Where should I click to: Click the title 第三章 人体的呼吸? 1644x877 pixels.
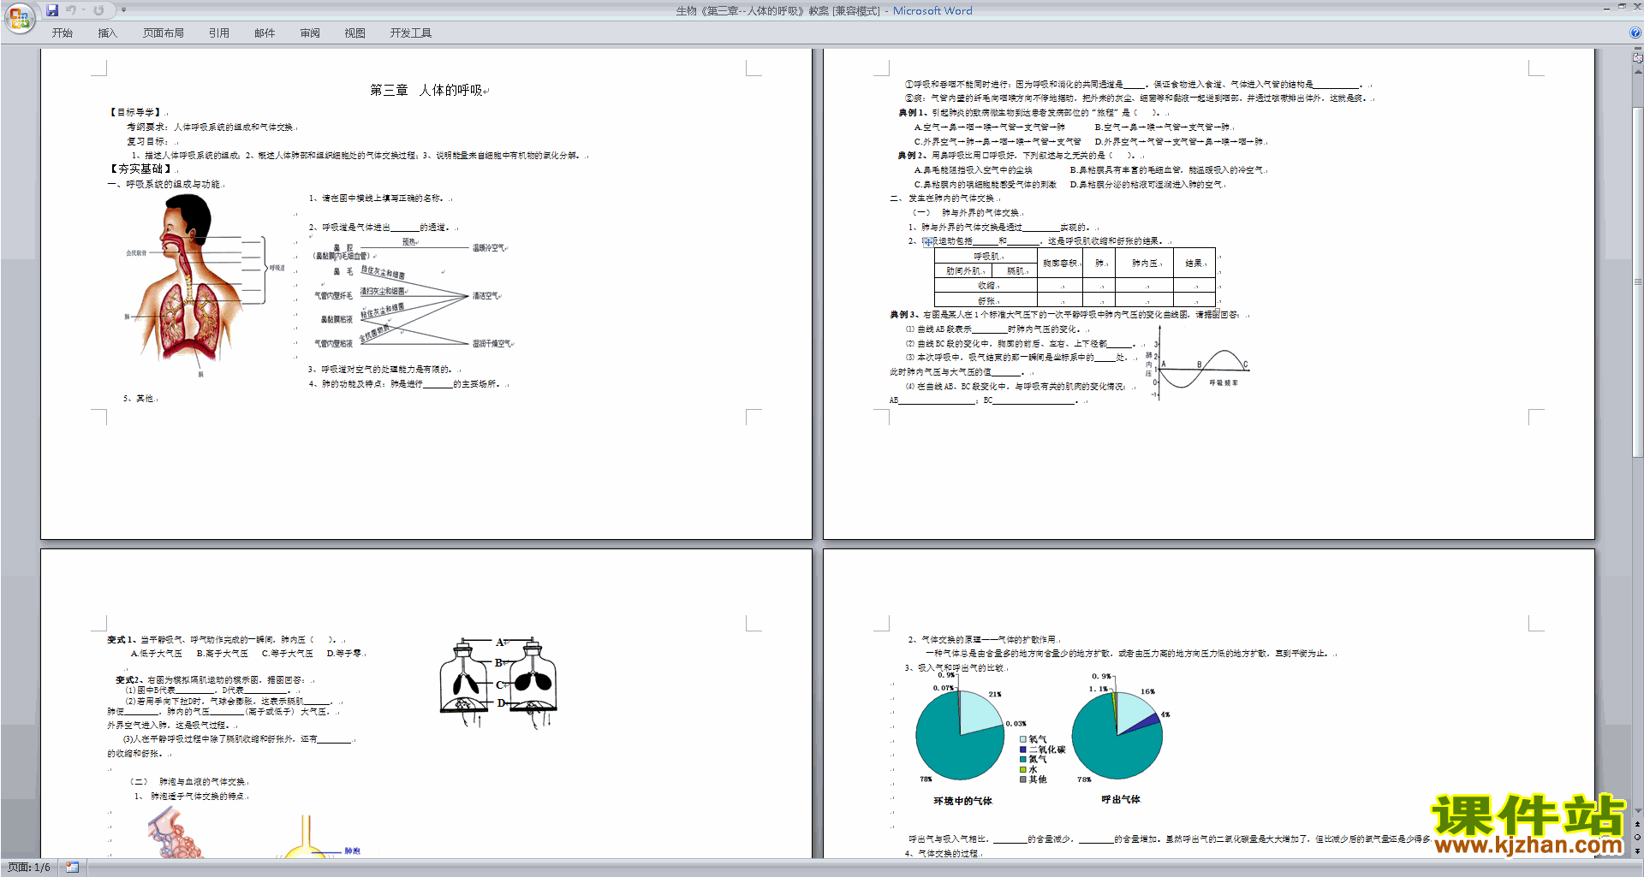426,90
